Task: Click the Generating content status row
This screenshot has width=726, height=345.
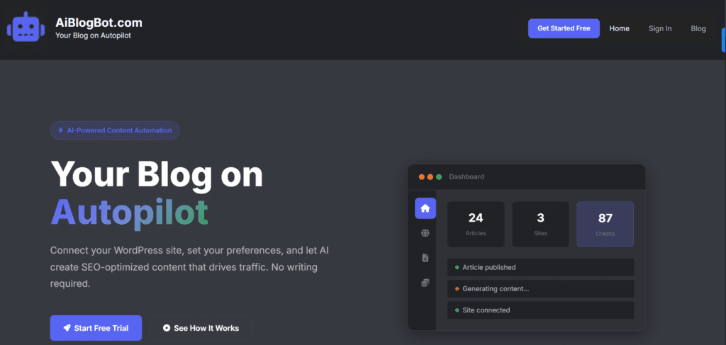Action: click(540, 289)
